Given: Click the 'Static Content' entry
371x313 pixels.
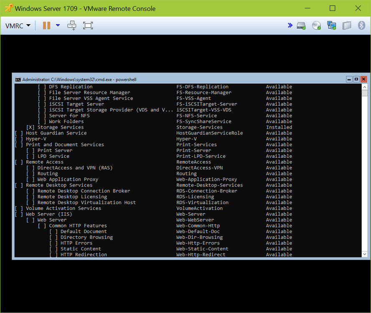Looking at the screenshot, I should tap(81, 249).
